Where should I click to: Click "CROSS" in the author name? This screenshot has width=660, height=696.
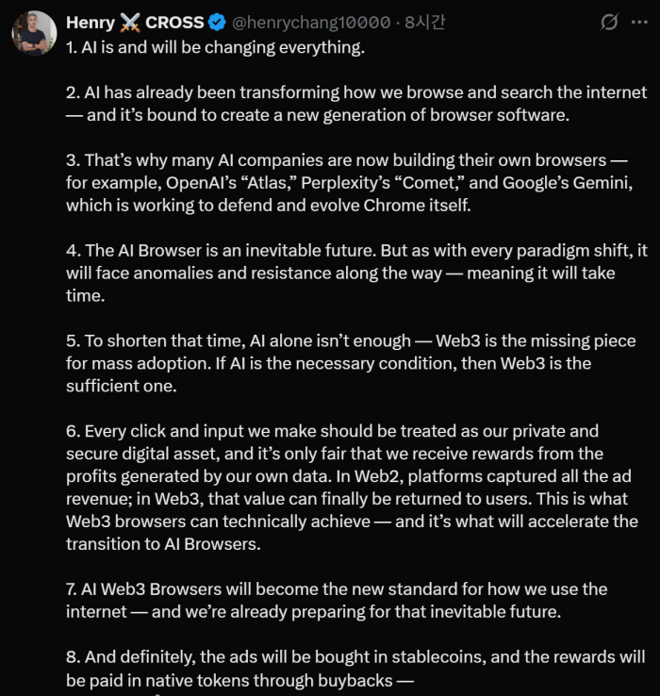[x=175, y=22]
